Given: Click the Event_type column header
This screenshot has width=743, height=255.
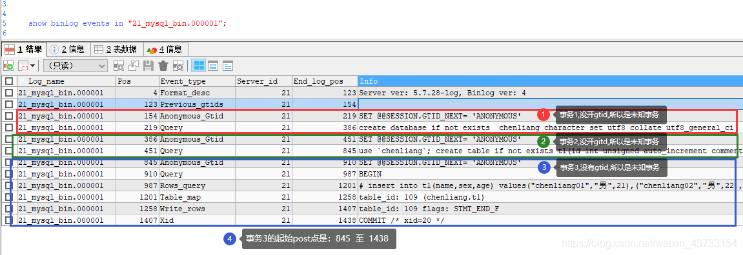Looking at the screenshot, I should 197,81.
